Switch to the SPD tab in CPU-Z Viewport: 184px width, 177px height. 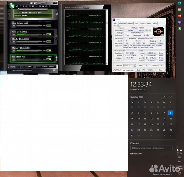click(x=136, y=23)
